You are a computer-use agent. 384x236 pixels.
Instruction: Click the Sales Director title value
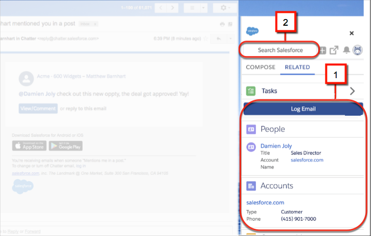[x=306, y=153]
